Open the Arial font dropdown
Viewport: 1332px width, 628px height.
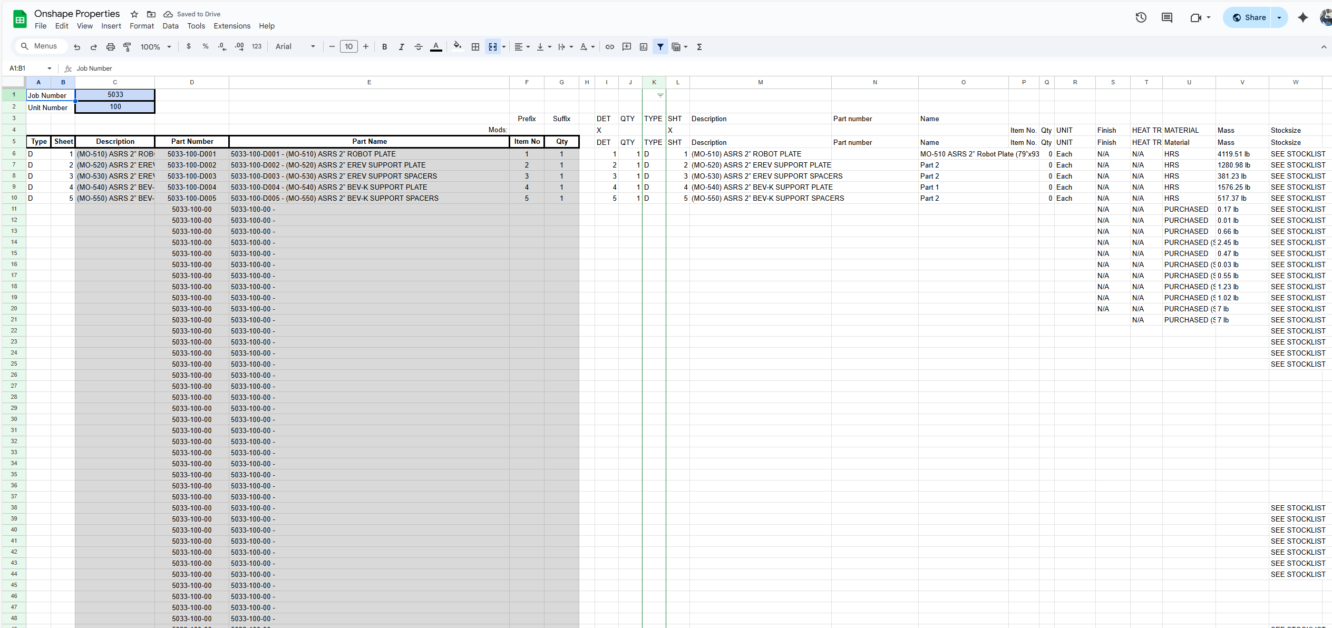295,47
